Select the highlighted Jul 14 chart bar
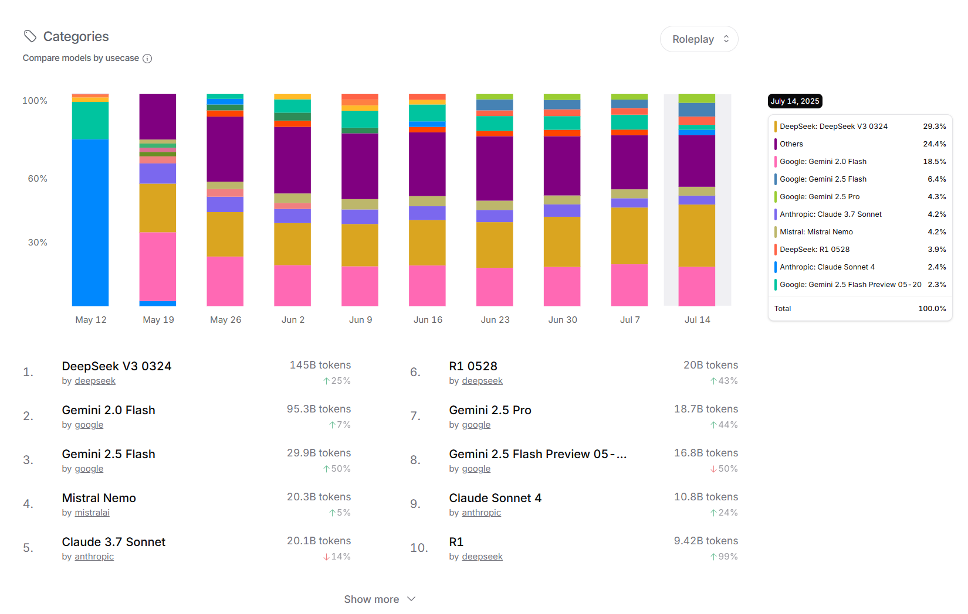Image resolution: width=968 pixels, height=614 pixels. tap(697, 200)
